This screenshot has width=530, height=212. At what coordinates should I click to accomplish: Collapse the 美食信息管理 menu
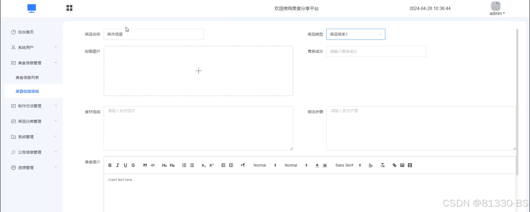(34, 63)
